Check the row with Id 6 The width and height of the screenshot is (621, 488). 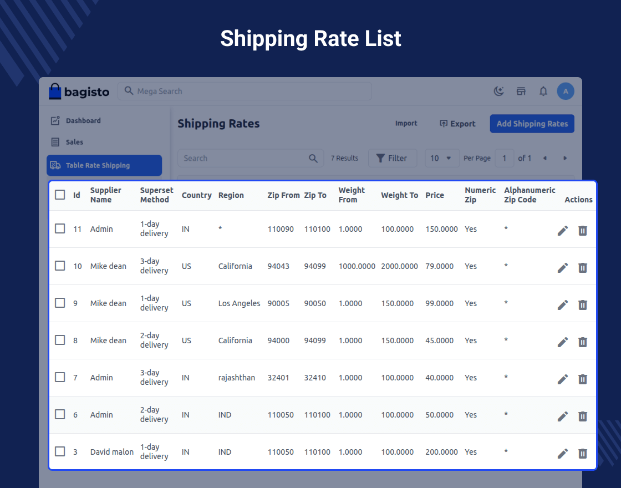(x=60, y=414)
